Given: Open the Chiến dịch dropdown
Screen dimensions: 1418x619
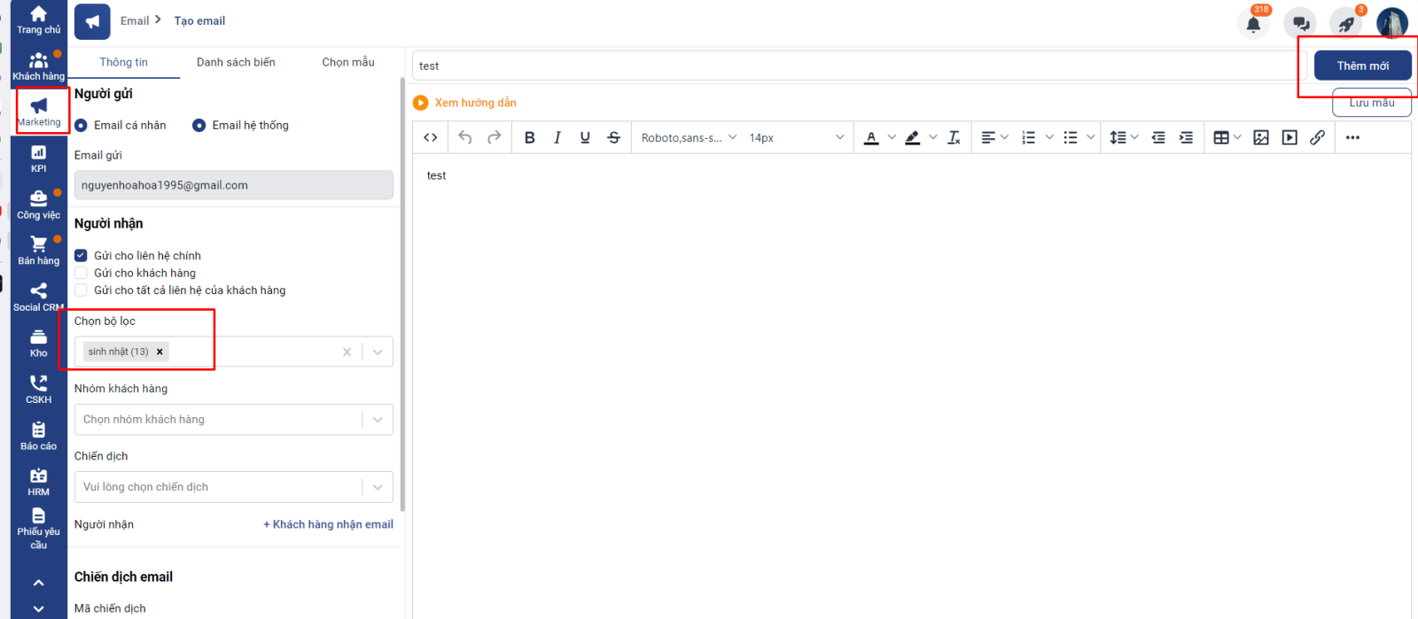Looking at the screenshot, I should (x=378, y=487).
